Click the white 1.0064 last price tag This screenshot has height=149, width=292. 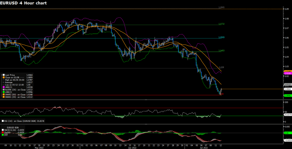pos(287,89)
